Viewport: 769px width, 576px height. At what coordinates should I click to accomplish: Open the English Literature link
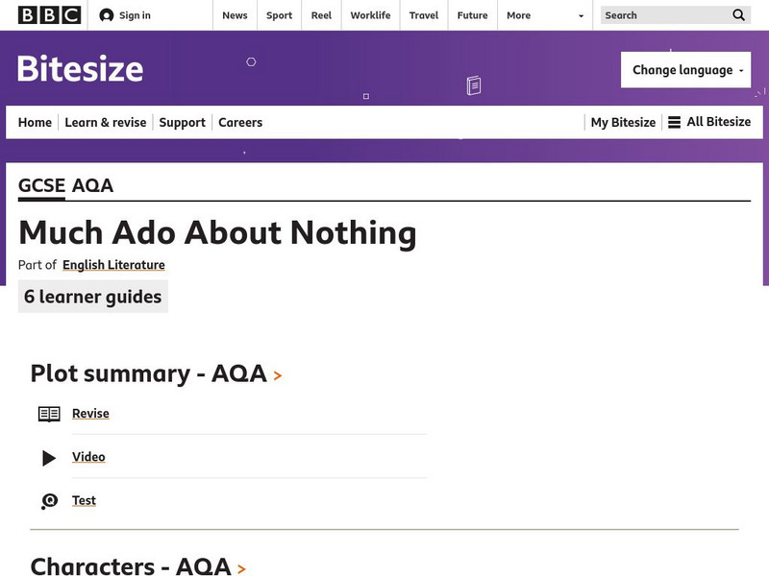coord(112,265)
